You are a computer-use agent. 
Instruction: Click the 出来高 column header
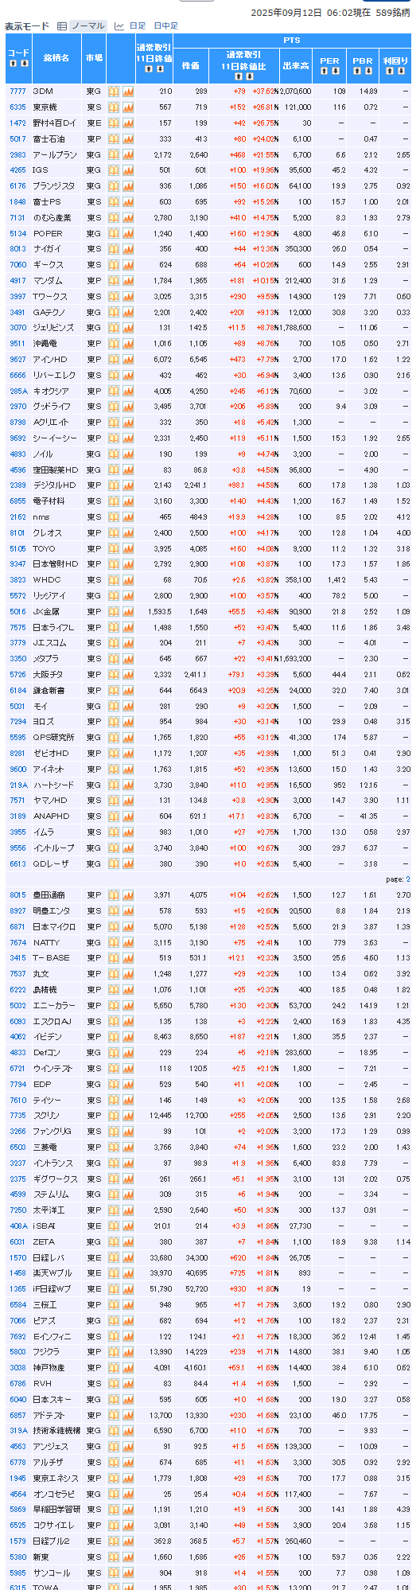pyautogui.click(x=296, y=66)
